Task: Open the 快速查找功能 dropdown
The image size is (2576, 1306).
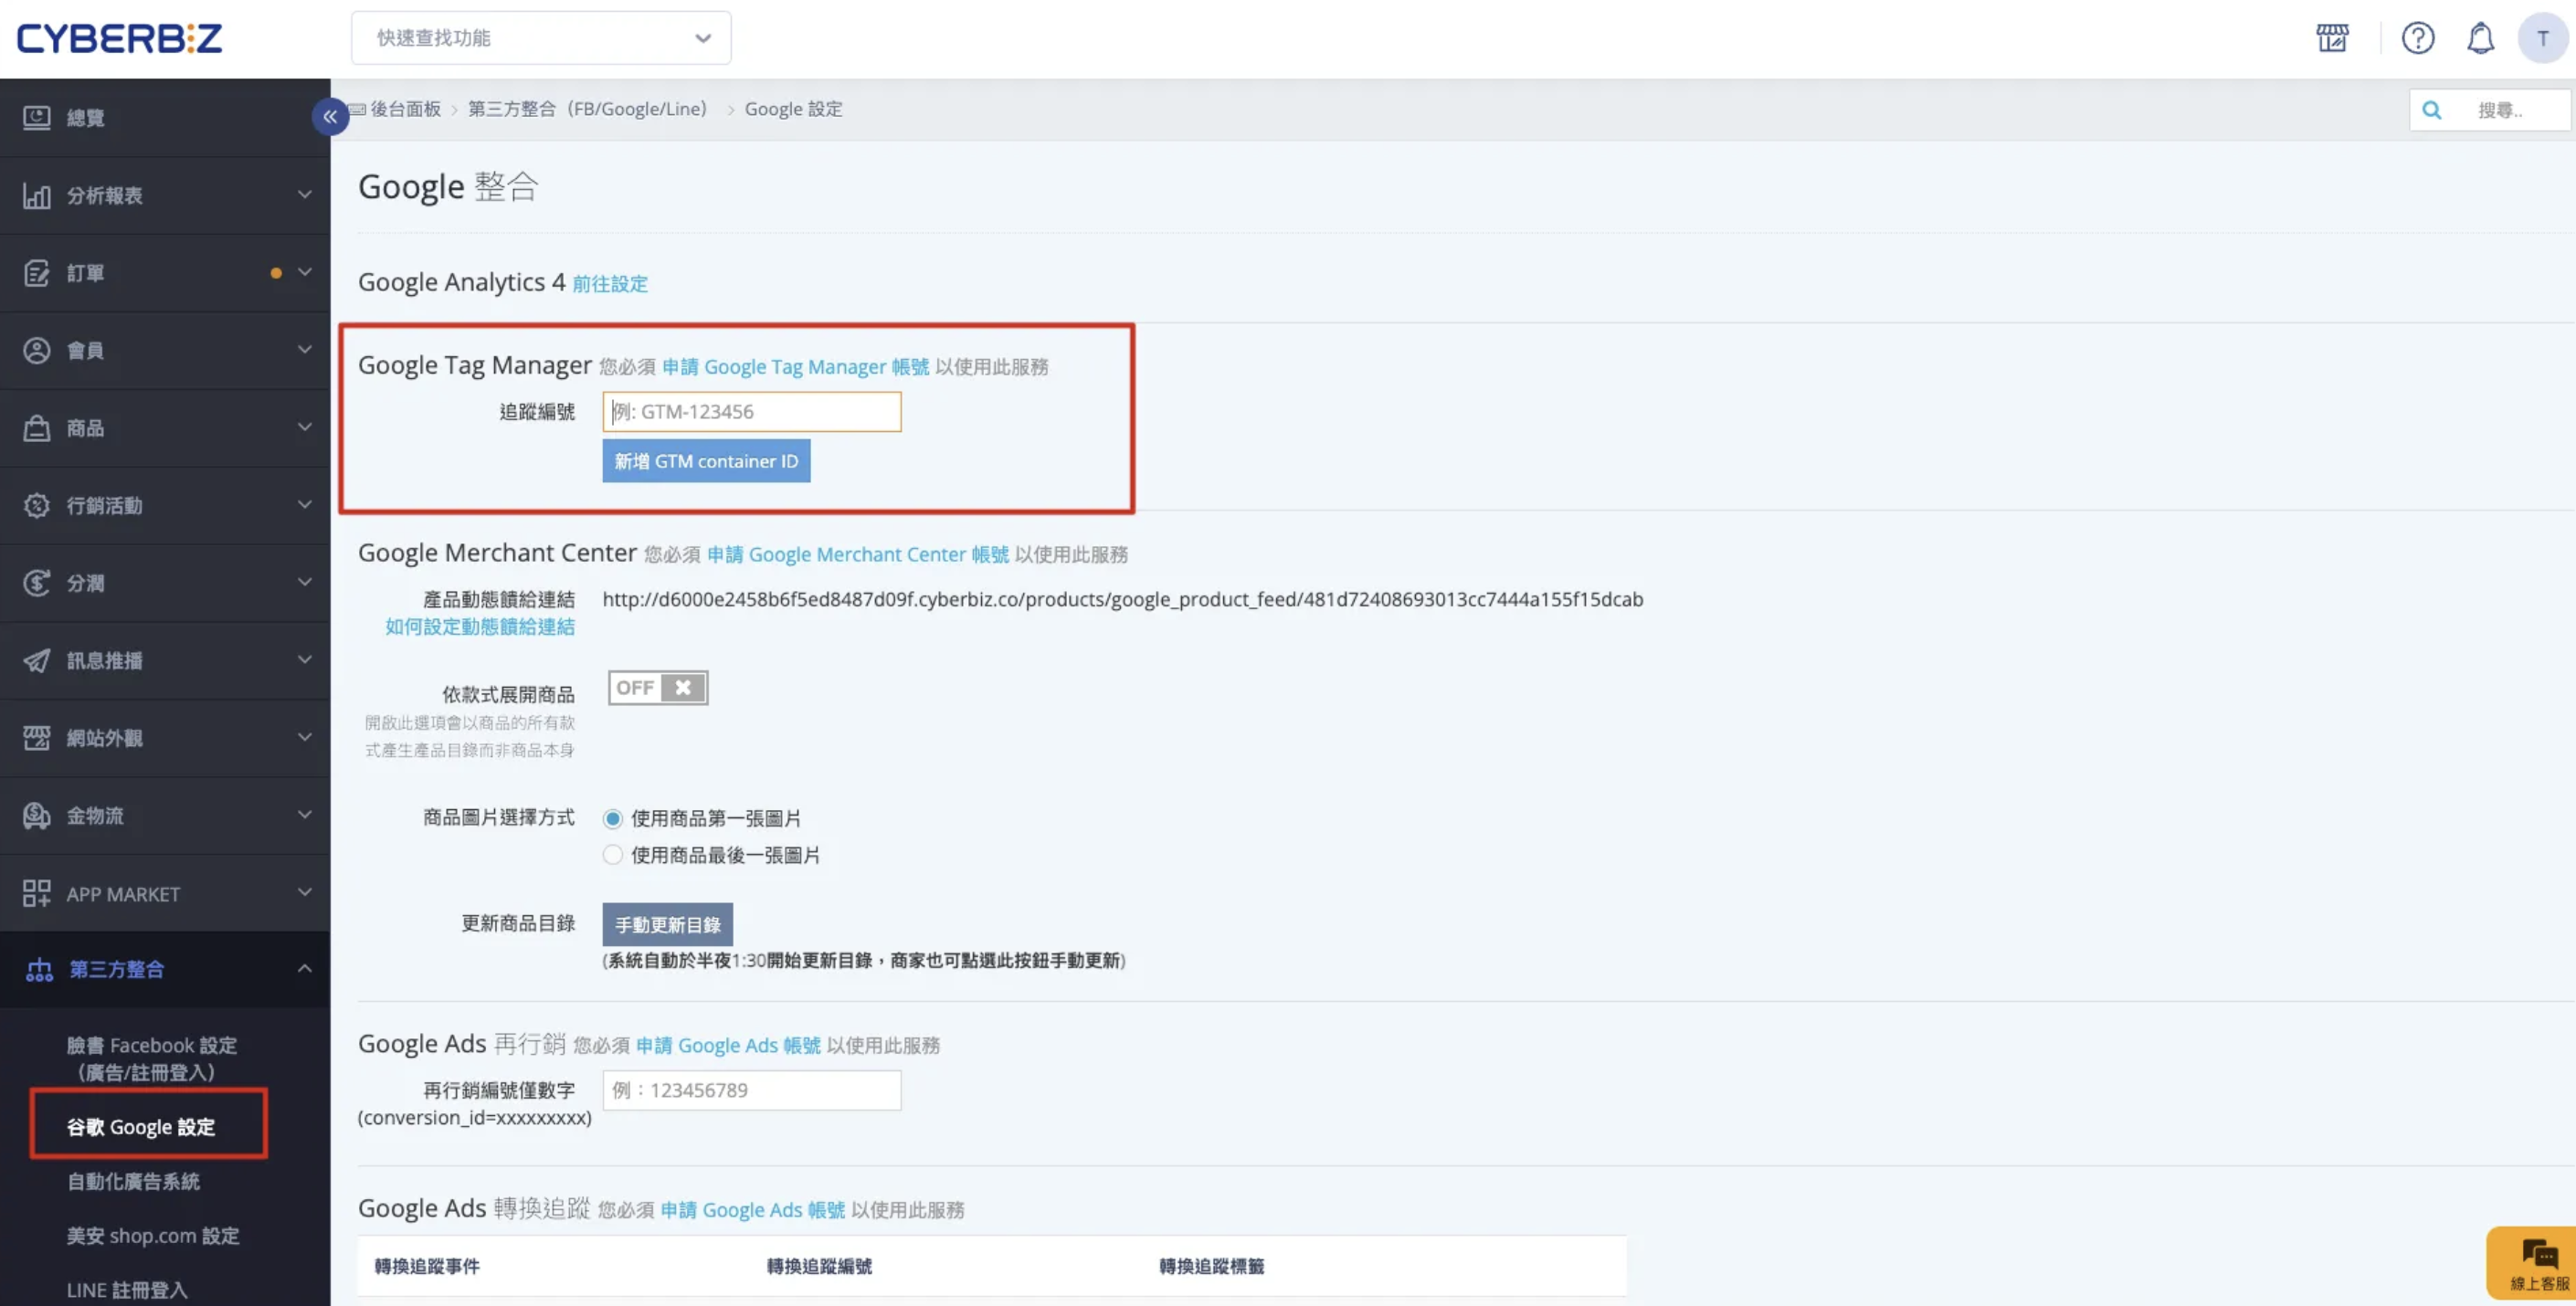Action: pyautogui.click(x=541, y=38)
